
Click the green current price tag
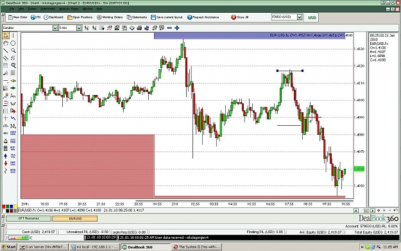coord(359,169)
